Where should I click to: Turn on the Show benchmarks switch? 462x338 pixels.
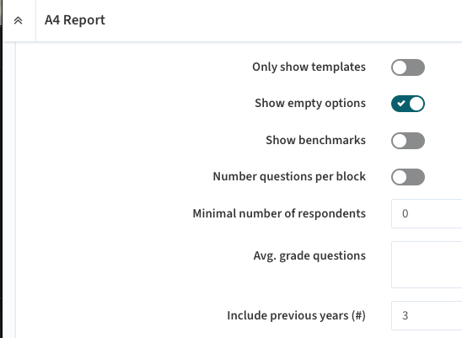point(408,141)
